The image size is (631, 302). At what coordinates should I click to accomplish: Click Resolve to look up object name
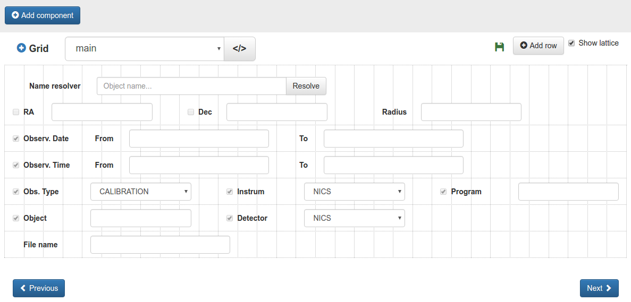click(x=306, y=86)
